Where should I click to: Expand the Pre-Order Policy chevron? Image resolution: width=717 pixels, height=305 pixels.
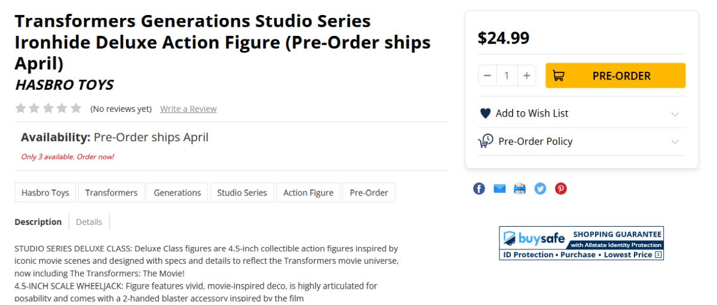[x=675, y=142]
